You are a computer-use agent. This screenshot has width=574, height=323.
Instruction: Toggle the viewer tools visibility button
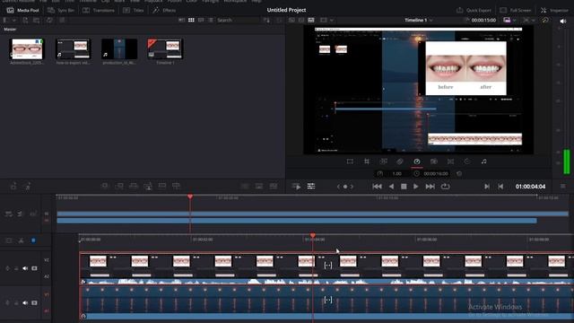point(311,187)
